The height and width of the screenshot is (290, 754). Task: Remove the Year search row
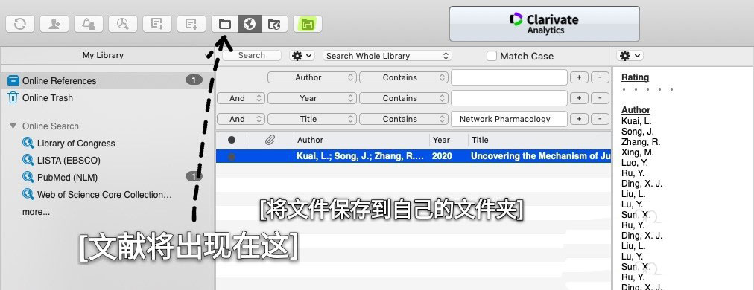[x=600, y=98]
